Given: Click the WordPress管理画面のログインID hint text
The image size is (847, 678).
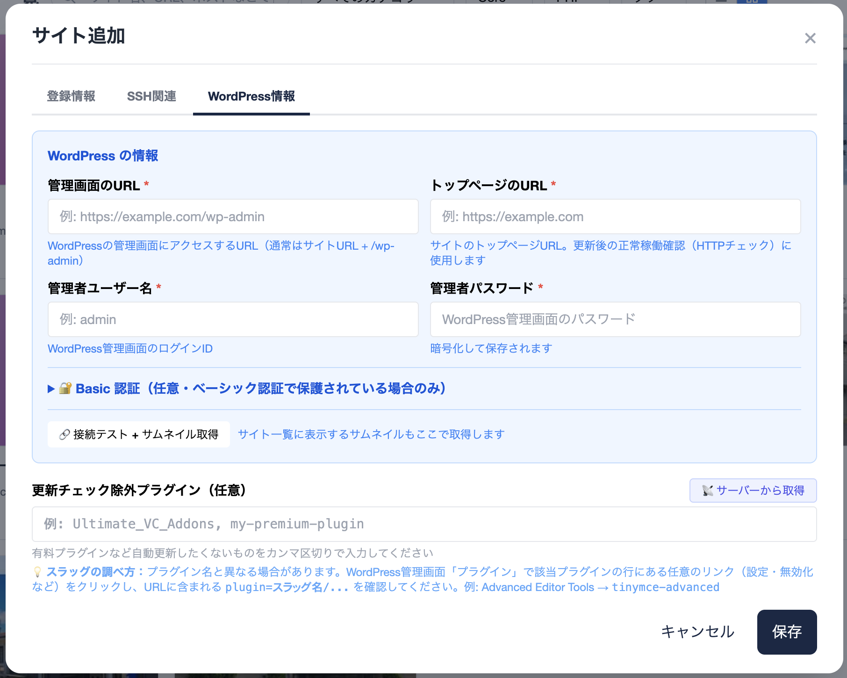Looking at the screenshot, I should (130, 348).
